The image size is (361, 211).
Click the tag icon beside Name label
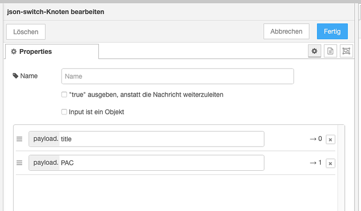[15, 76]
